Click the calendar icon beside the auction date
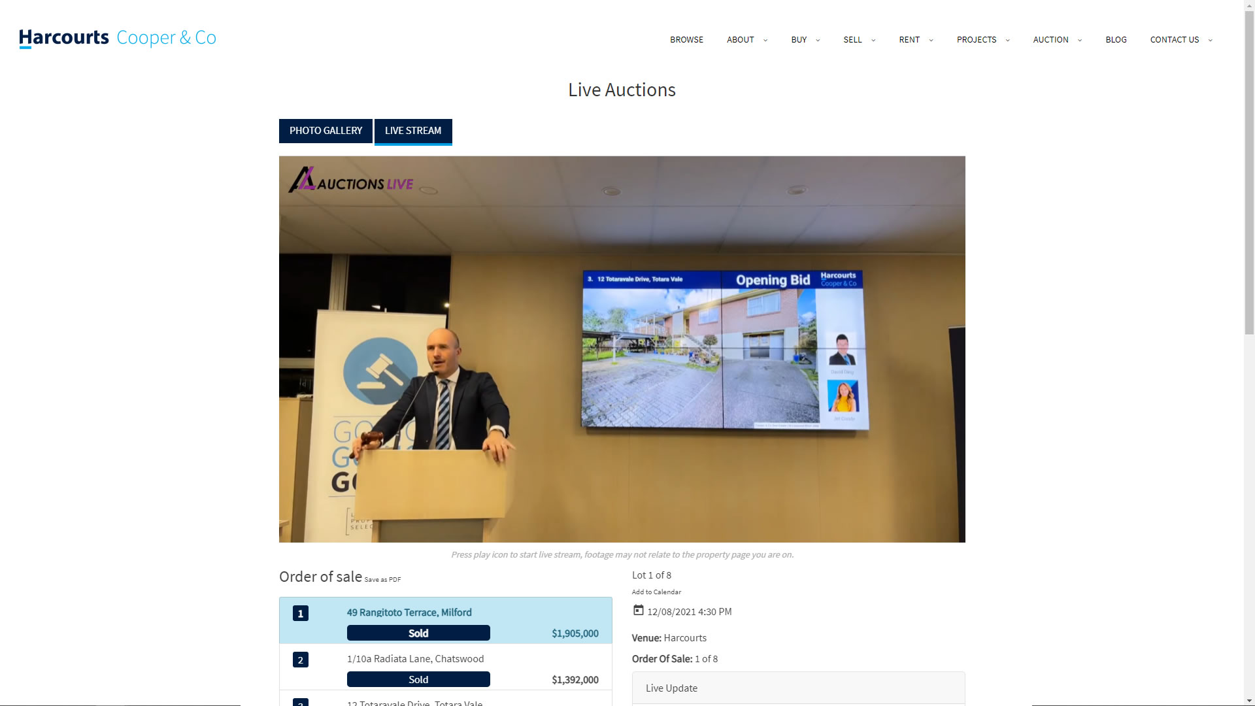This screenshot has height=706, width=1255. [x=638, y=611]
